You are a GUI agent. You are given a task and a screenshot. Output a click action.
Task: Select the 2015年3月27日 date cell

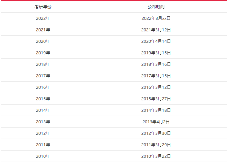coord(156,99)
